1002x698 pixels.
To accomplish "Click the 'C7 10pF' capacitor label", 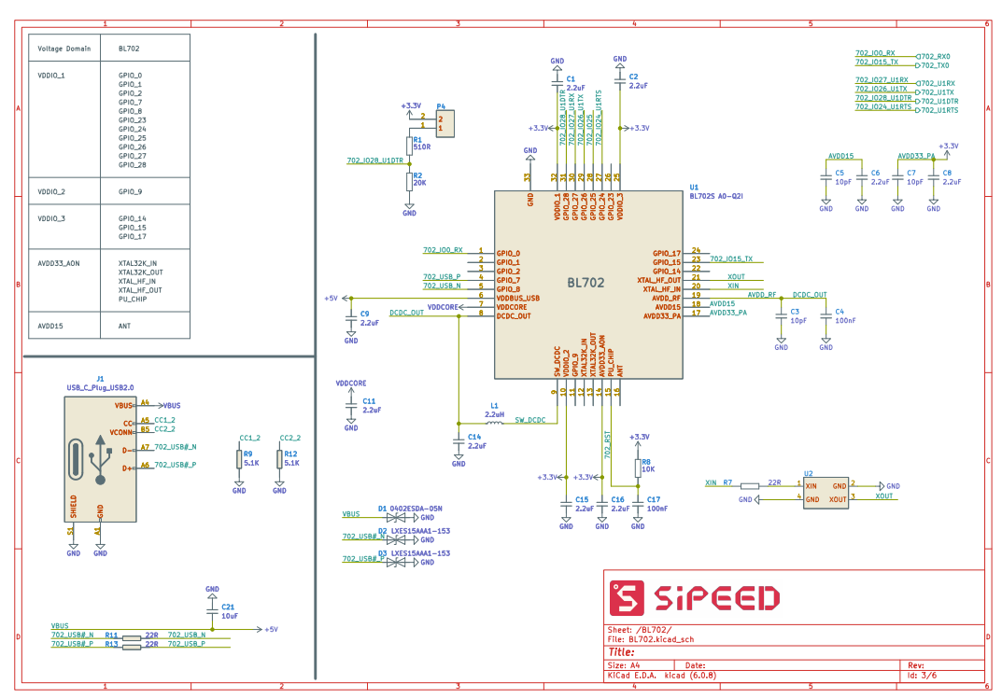I will [915, 177].
